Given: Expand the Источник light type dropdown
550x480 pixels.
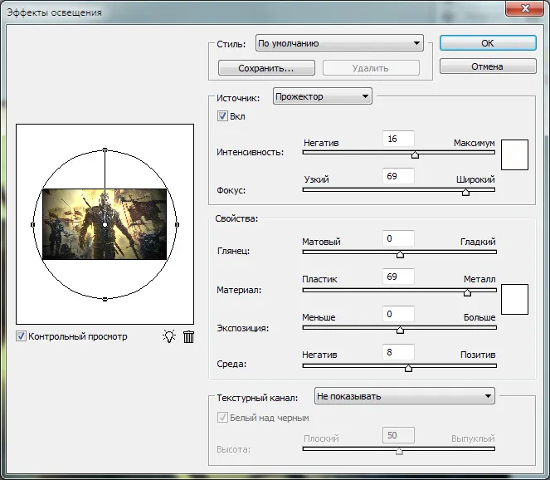Looking at the screenshot, I should (322, 96).
